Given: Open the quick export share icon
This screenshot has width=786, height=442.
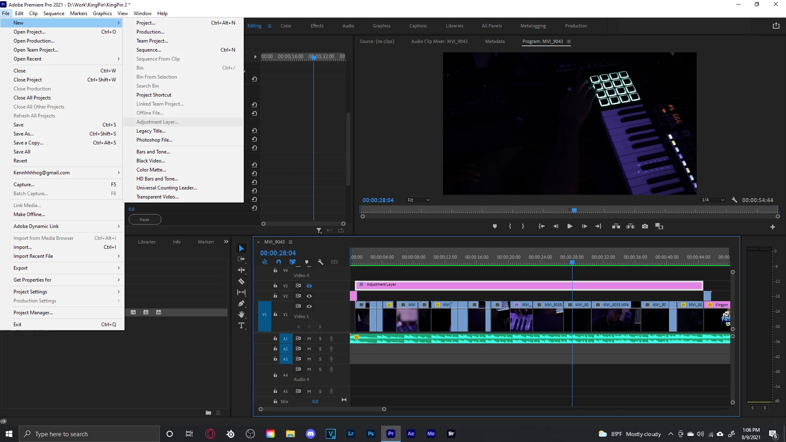Looking at the screenshot, I should 776,26.
